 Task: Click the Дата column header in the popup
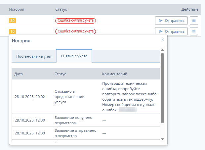click(19, 74)
